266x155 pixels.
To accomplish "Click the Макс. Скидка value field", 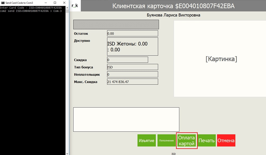I will point(132,82).
